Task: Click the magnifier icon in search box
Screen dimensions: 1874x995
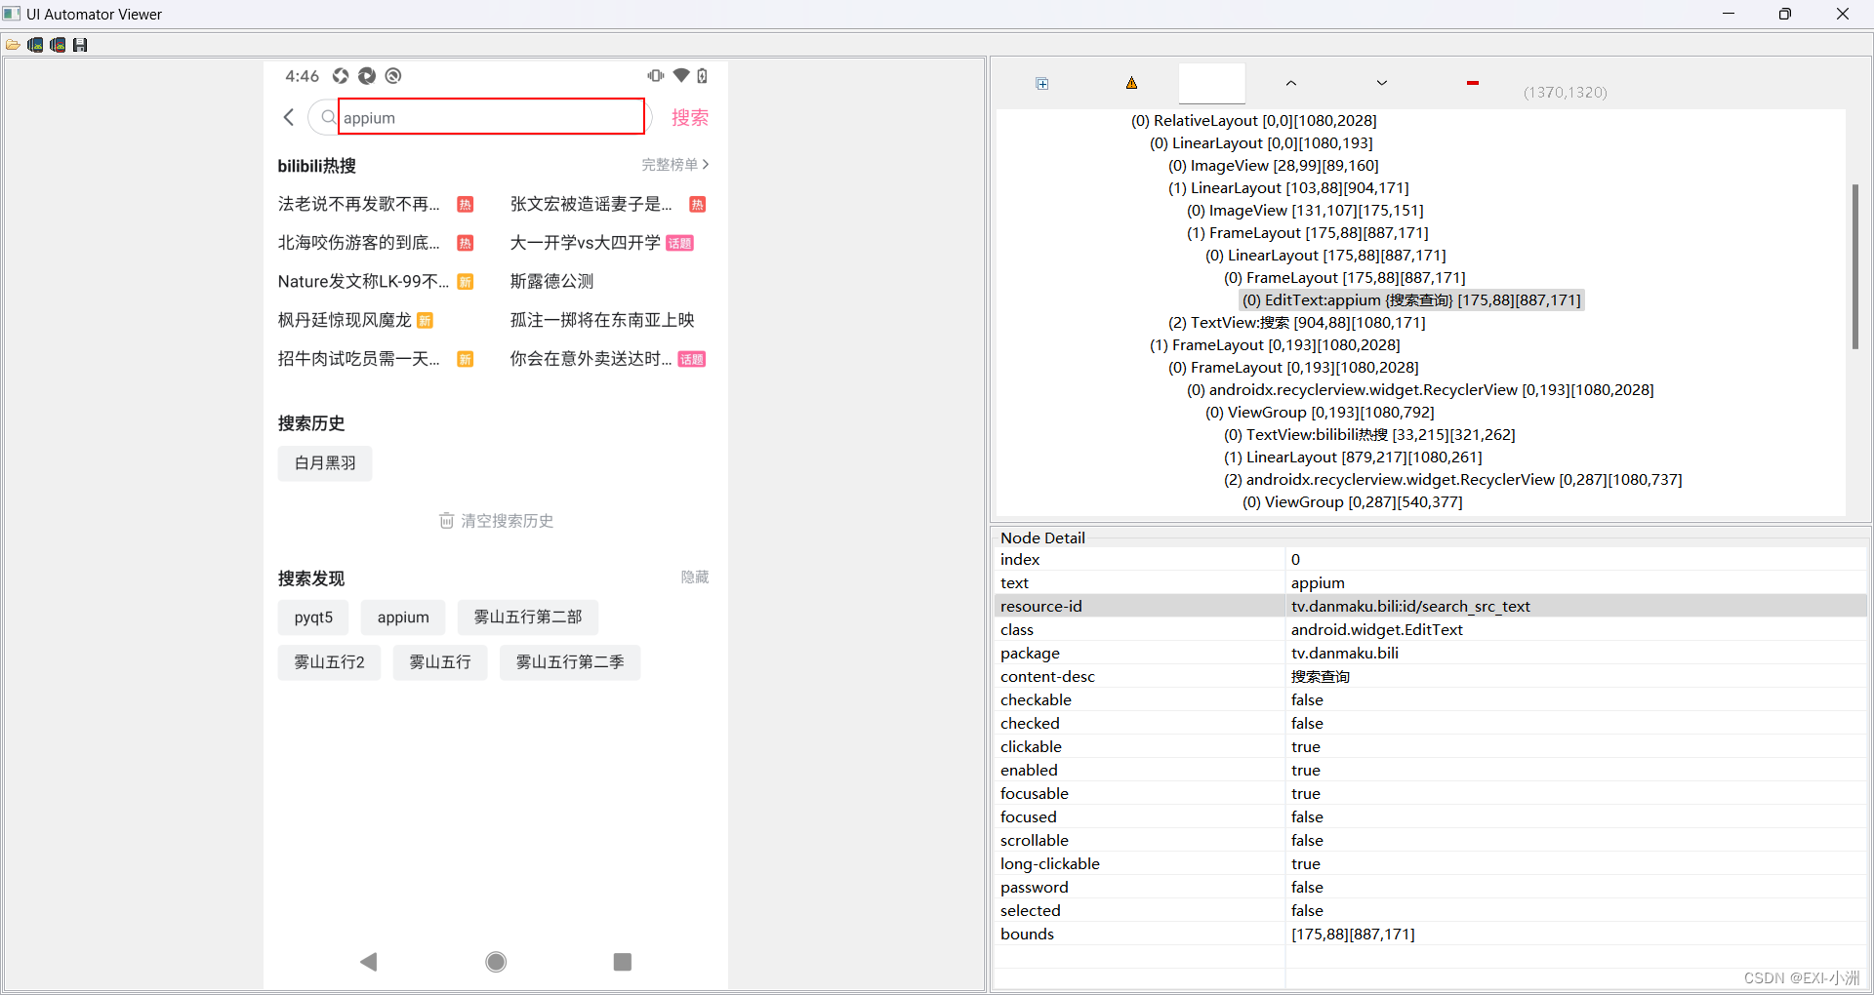Action: click(x=328, y=117)
